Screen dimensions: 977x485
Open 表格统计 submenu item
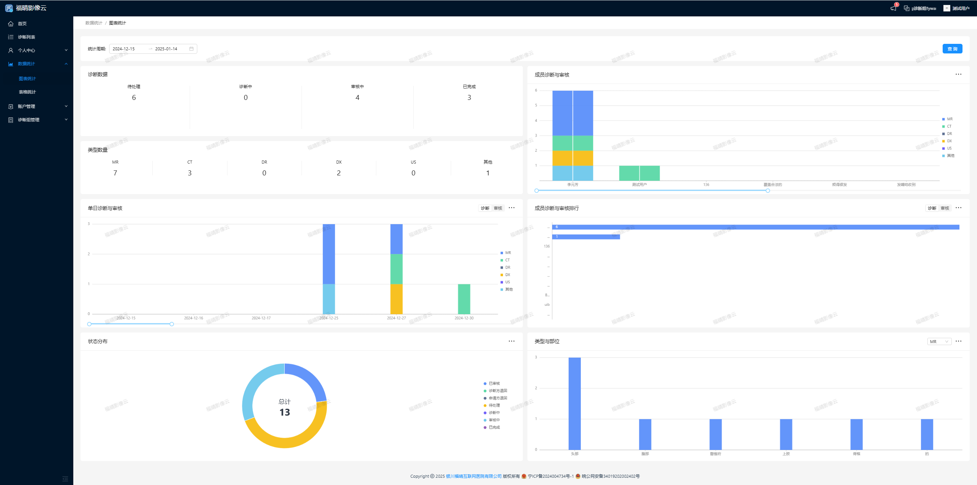(x=27, y=92)
